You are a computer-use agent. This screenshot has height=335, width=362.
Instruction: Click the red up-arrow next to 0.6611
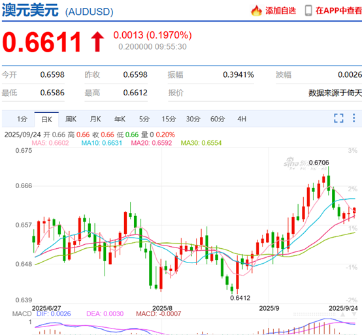(x=97, y=42)
